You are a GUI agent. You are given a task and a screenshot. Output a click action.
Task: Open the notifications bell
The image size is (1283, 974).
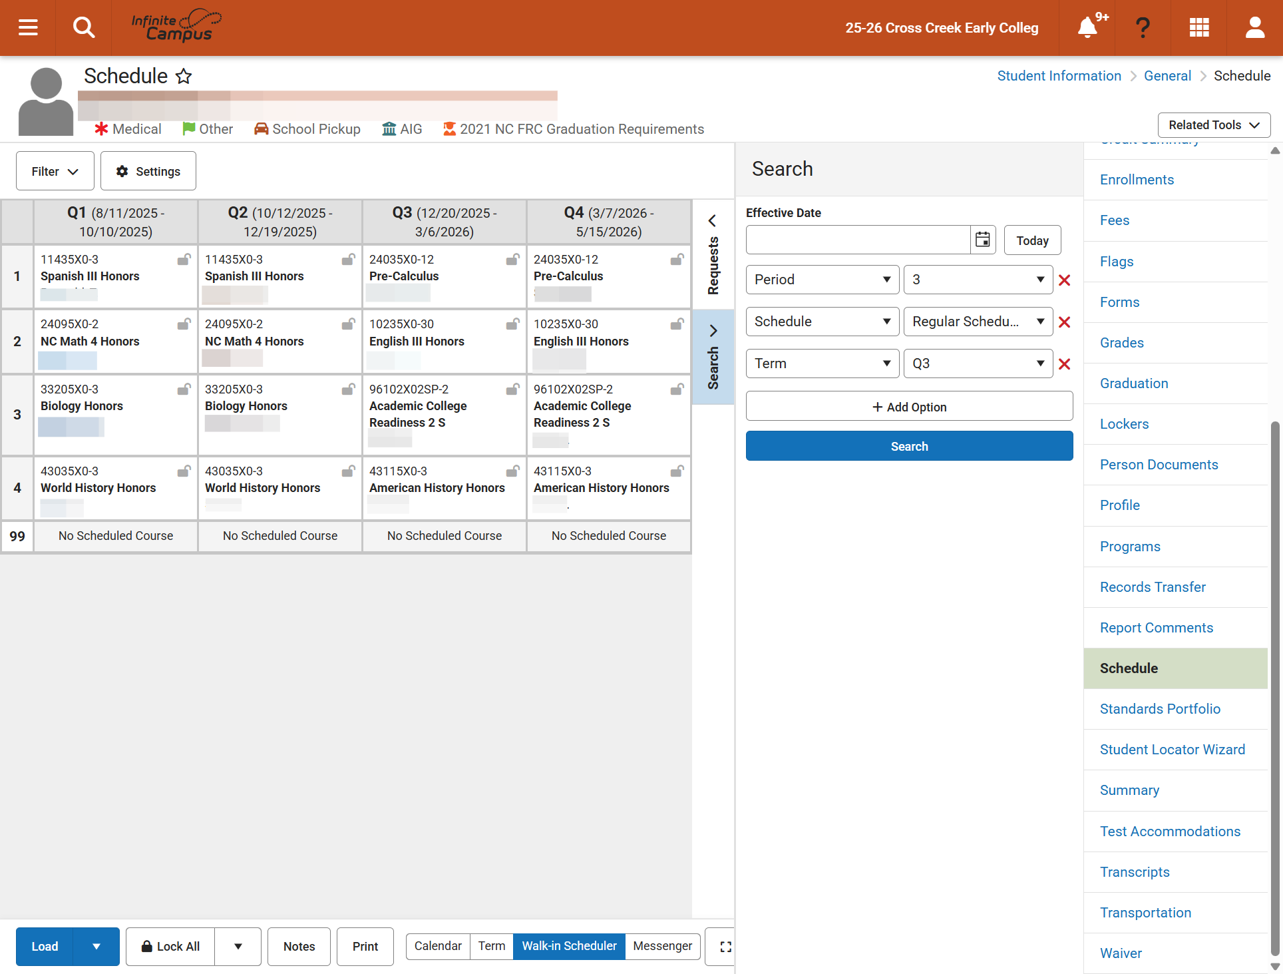tap(1087, 27)
